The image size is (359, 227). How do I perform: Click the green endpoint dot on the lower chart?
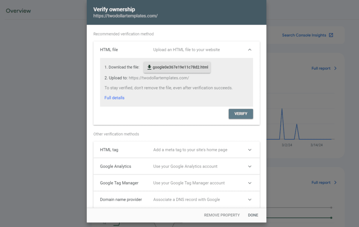point(331,218)
